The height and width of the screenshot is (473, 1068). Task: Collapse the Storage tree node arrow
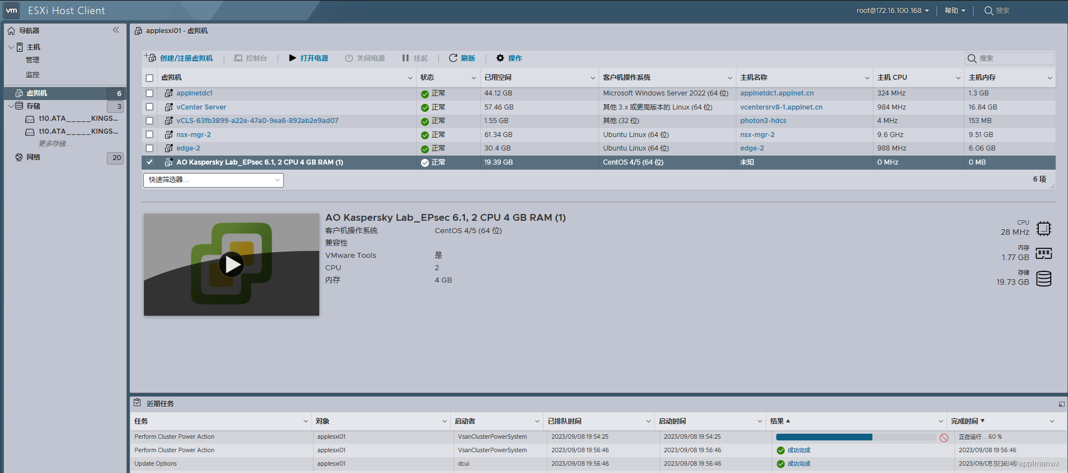coord(11,106)
